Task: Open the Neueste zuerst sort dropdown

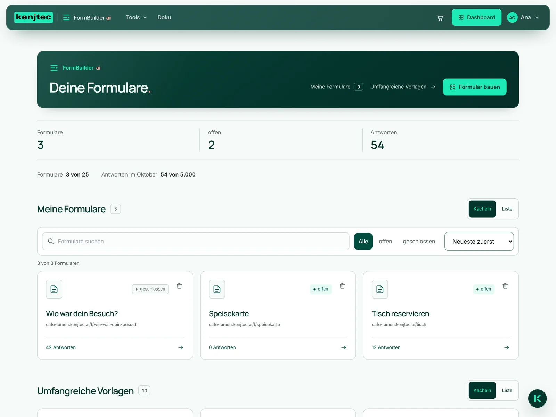Action: 479,242
